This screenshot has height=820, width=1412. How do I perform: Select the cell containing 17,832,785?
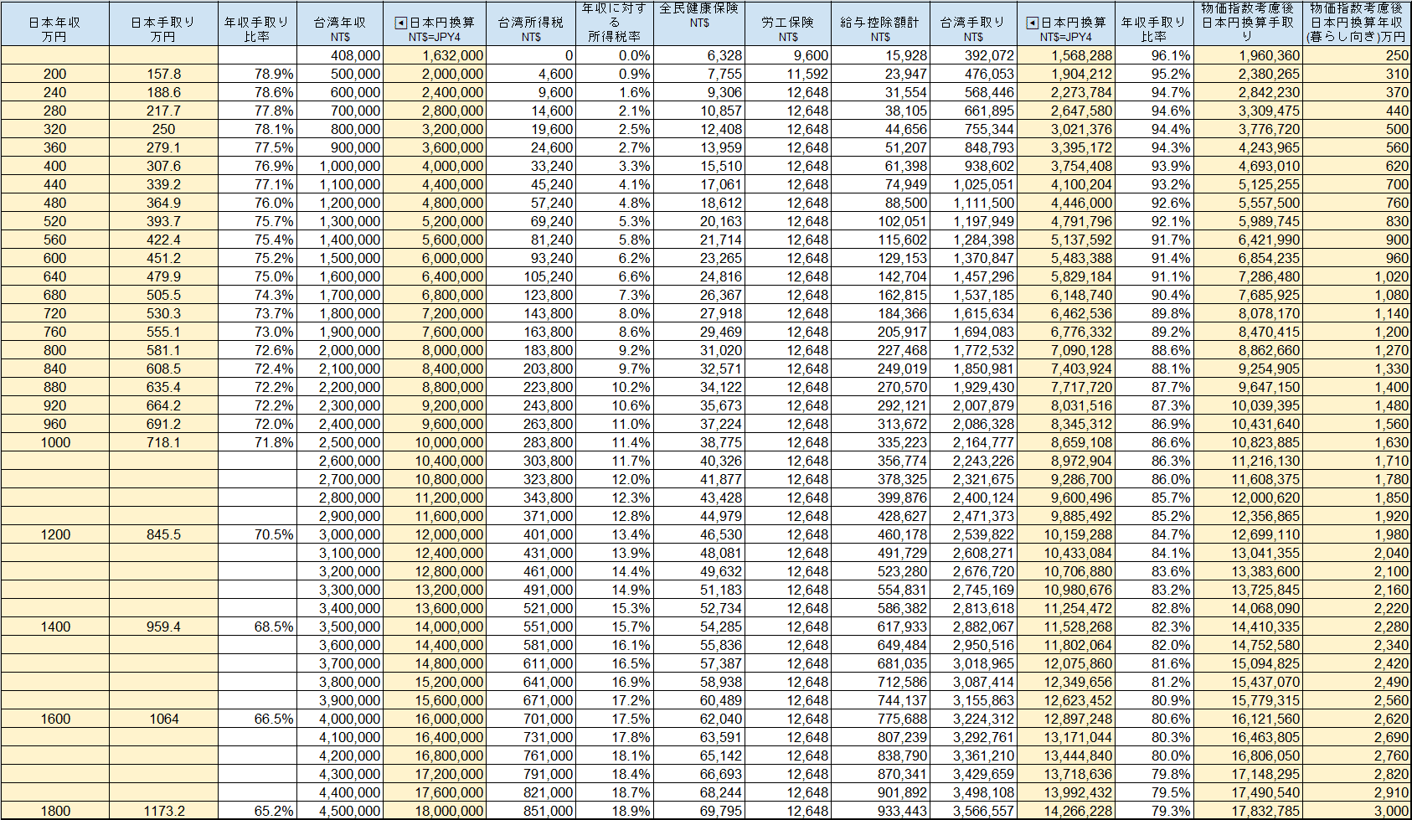pyautogui.click(x=1248, y=811)
